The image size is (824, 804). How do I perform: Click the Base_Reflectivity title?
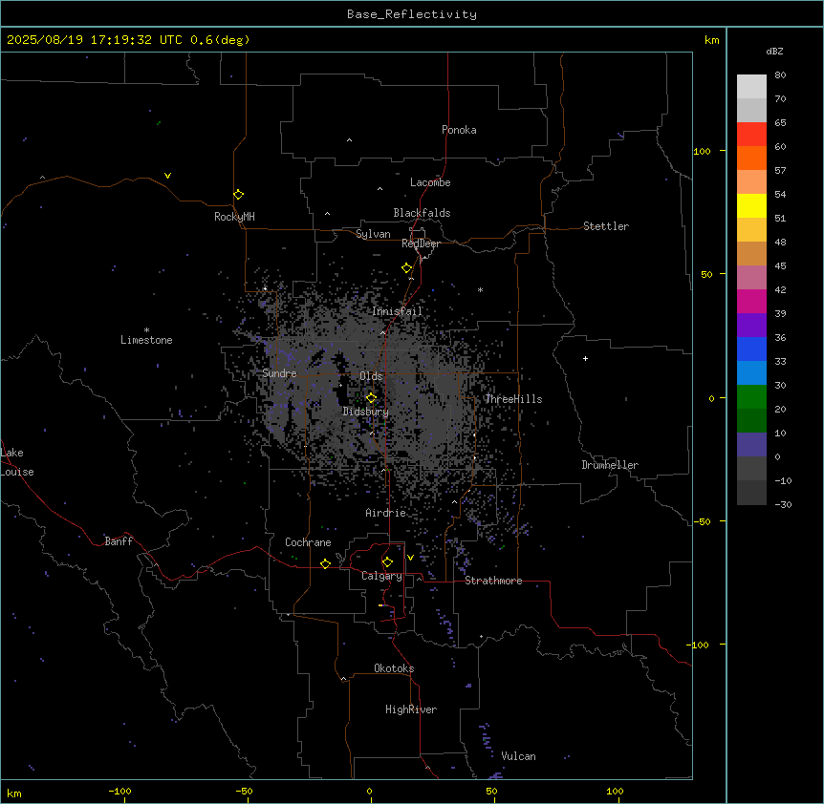pos(412,14)
